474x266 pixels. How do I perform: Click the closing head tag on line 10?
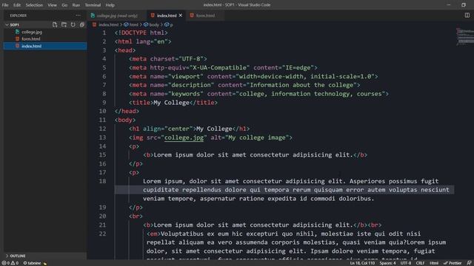click(127, 112)
